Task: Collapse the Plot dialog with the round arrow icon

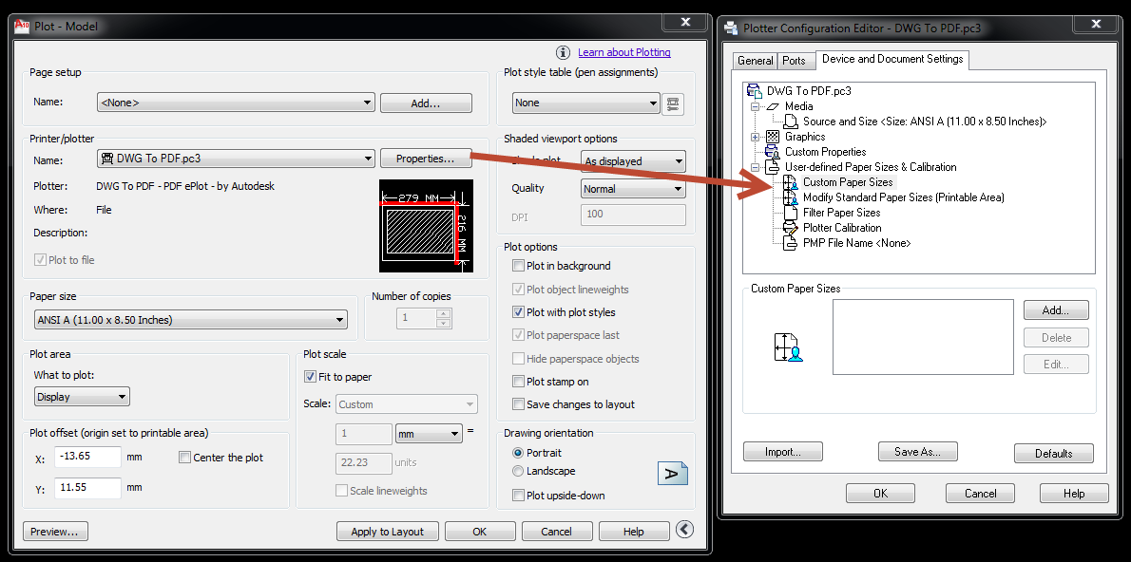Action: (684, 530)
